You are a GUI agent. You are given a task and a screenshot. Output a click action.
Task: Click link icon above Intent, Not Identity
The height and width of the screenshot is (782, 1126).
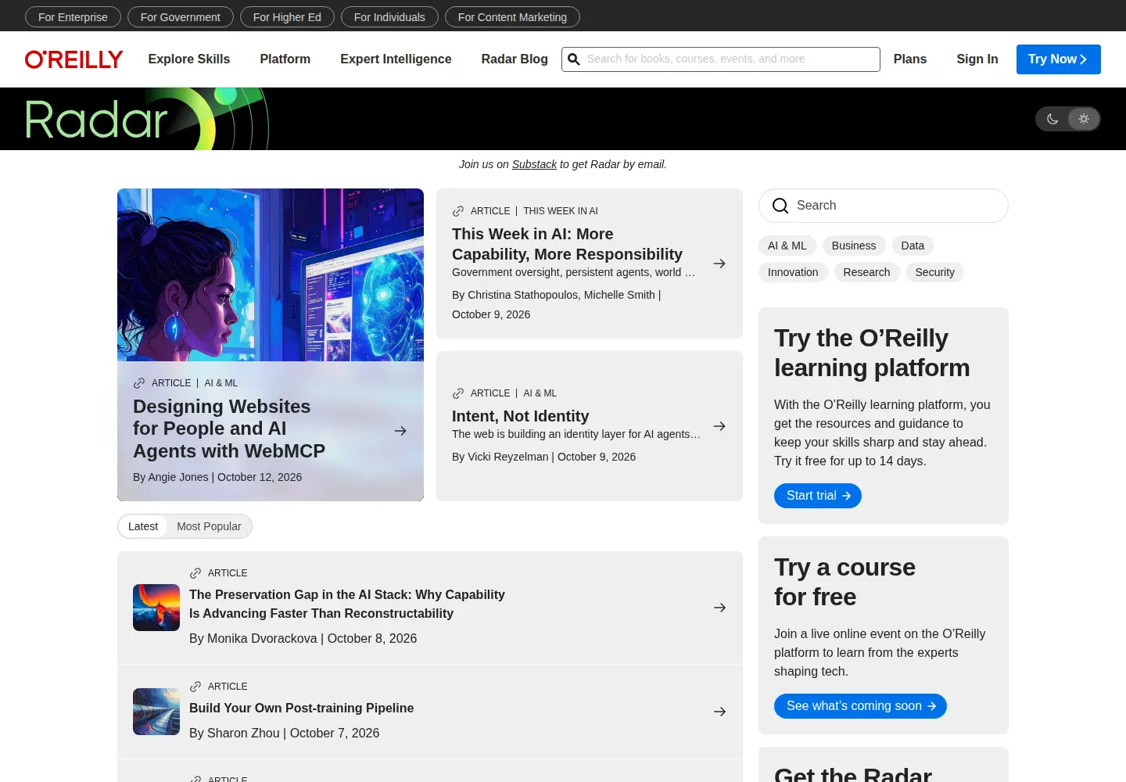[458, 393]
